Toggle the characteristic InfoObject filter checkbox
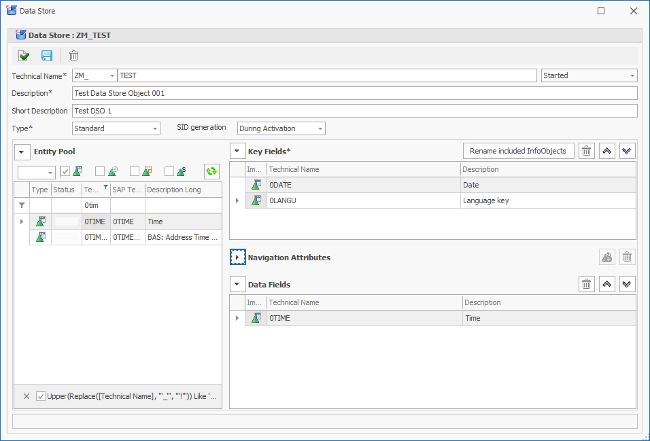Viewport: 650px width, 441px height. (x=65, y=172)
